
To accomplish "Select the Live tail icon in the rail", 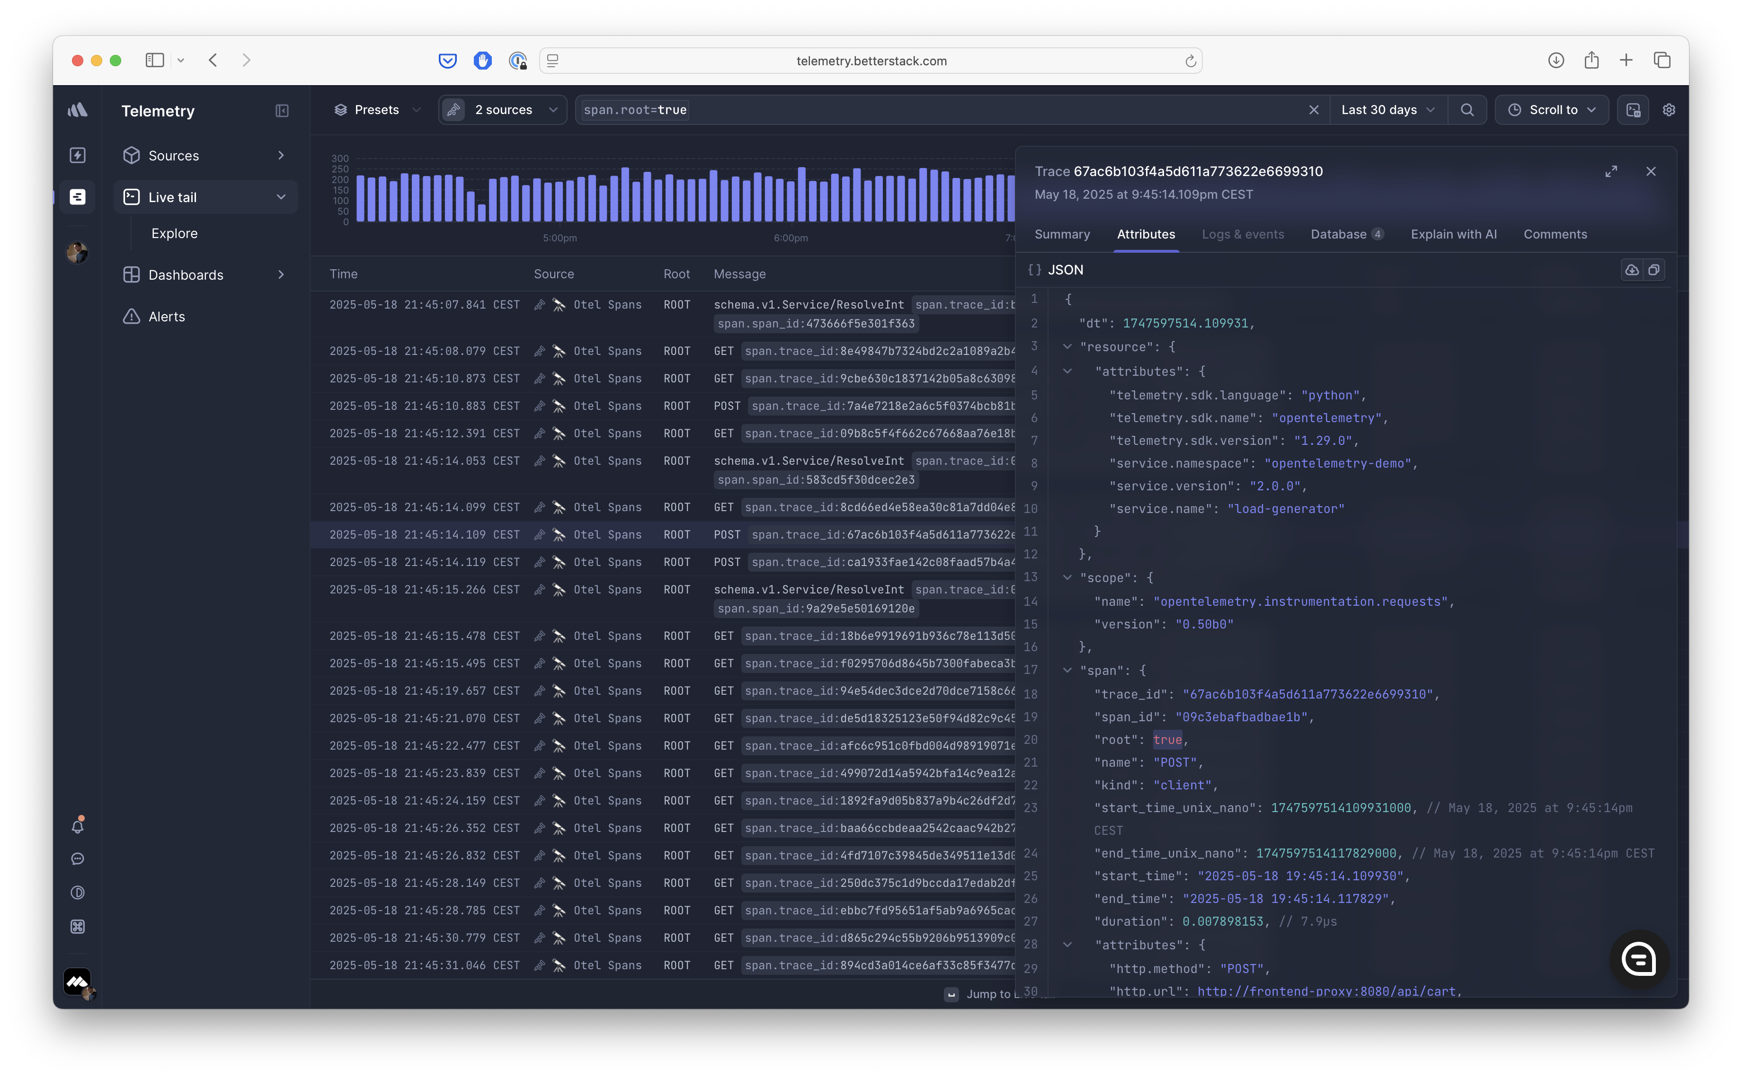I will tap(77, 197).
